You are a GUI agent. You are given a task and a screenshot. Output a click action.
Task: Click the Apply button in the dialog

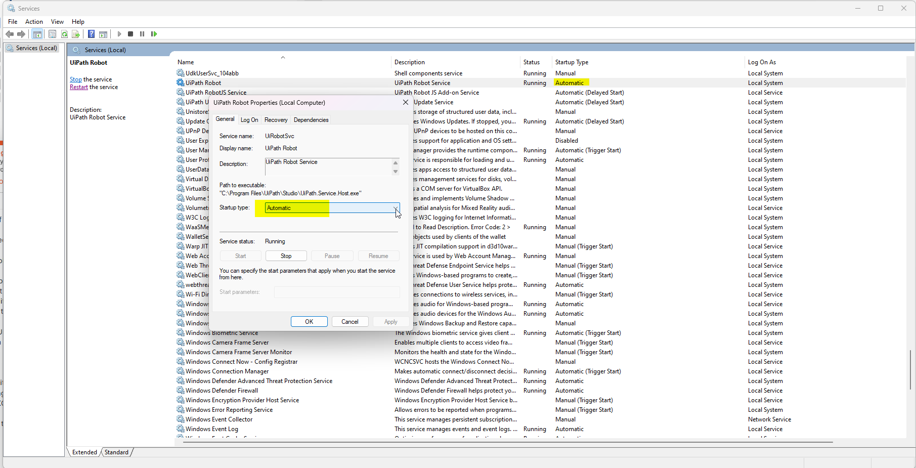[390, 322]
